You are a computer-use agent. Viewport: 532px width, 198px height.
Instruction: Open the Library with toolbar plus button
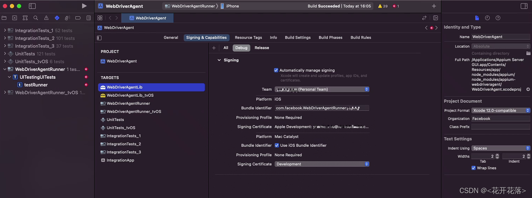[434, 6]
